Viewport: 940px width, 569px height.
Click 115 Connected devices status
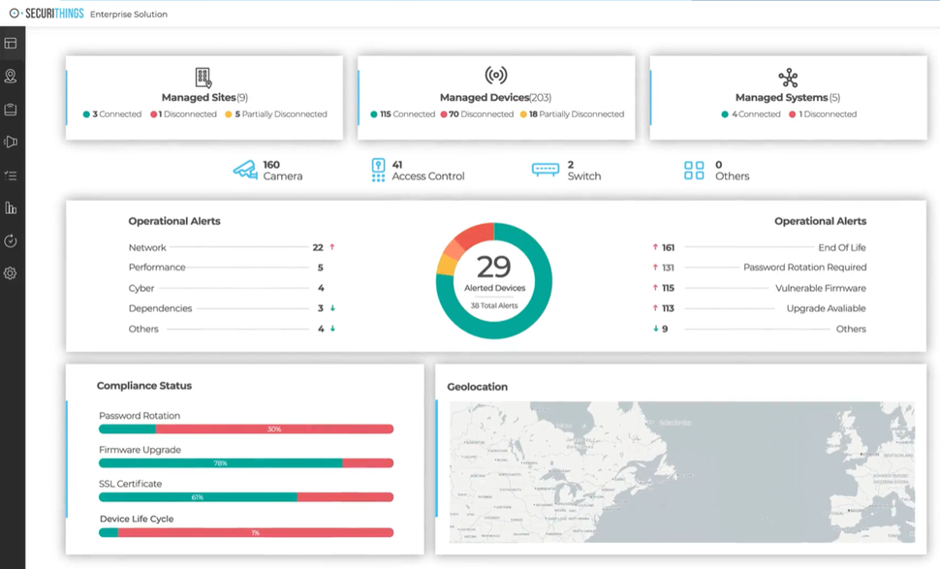coord(403,114)
